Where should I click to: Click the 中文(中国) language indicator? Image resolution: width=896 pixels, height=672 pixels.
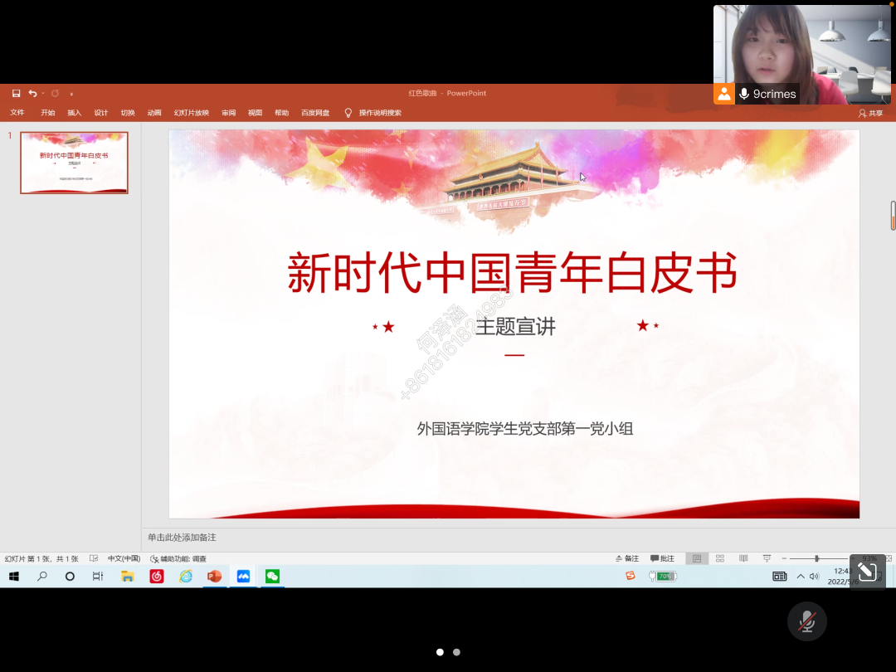tap(124, 558)
